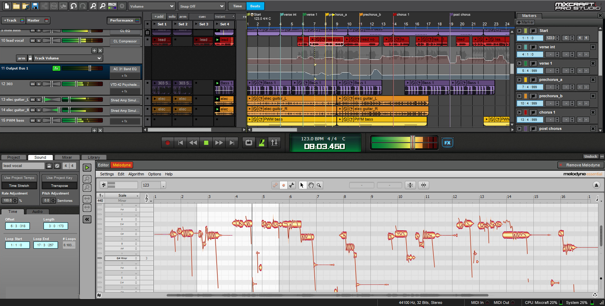Image resolution: width=605 pixels, height=306 pixels.
Task: Click the collapse double-arrow icon in sound editor
Action: (87, 219)
